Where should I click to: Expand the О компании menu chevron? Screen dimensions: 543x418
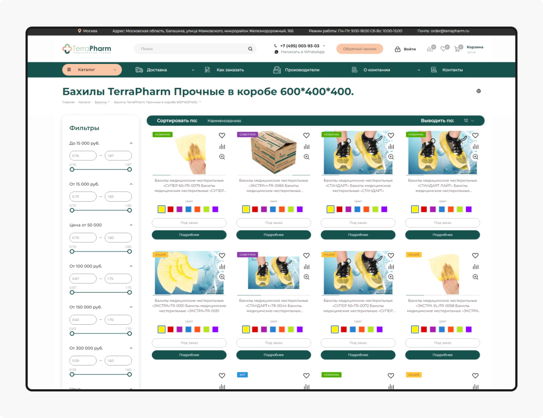point(419,70)
